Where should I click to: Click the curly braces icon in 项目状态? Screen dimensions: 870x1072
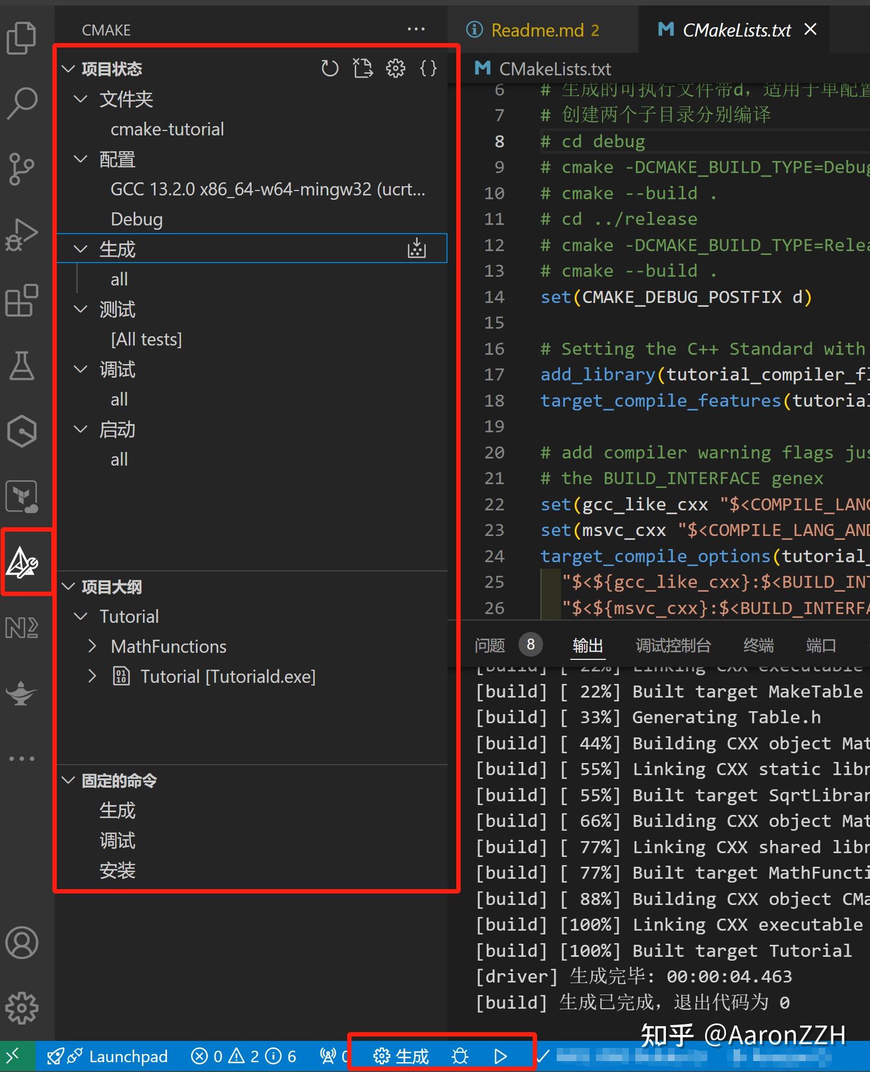[x=428, y=69]
